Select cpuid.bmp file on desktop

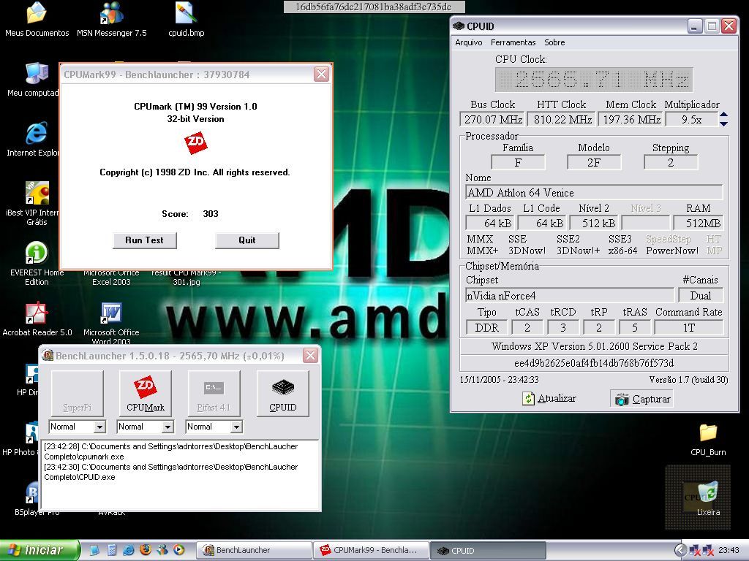pyautogui.click(x=187, y=19)
